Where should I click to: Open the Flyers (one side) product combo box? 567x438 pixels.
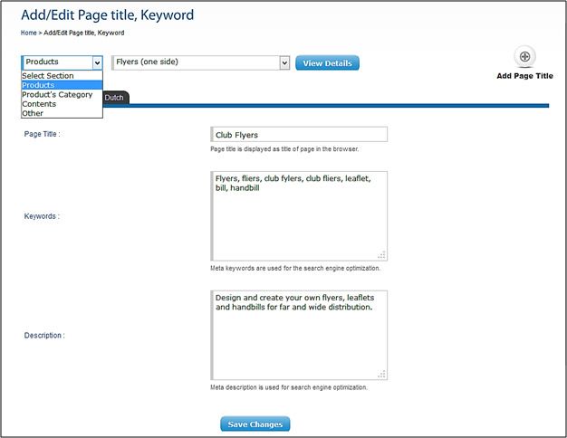coord(195,62)
